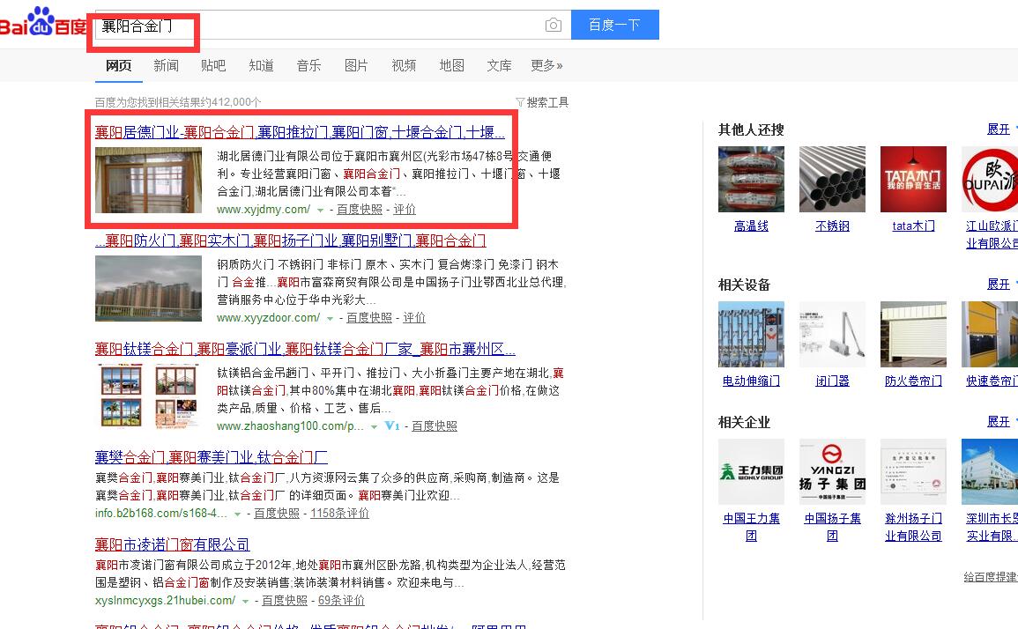Switch to the 音乐 tab
This screenshot has height=629, width=1018.
click(x=308, y=65)
